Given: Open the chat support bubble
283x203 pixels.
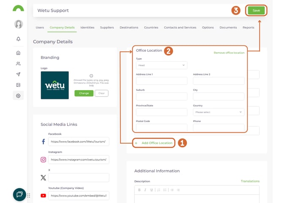Looking at the screenshot, I should click(x=19, y=194).
